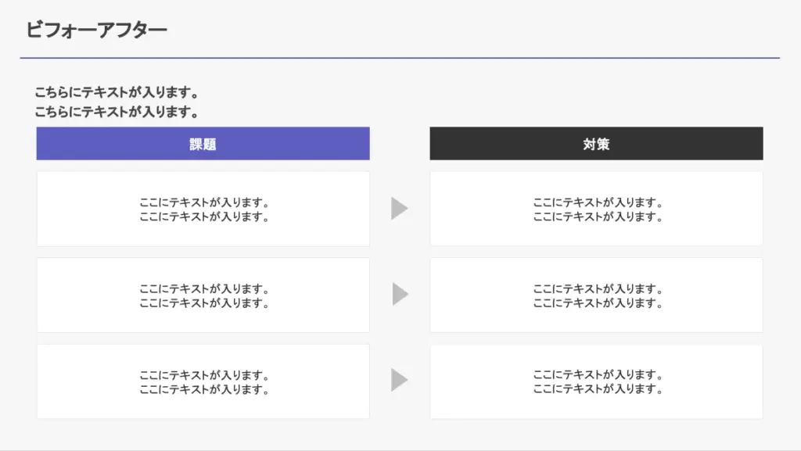801x451 pixels.
Task: Click the first arrow between top boxes
Action: tap(400, 209)
